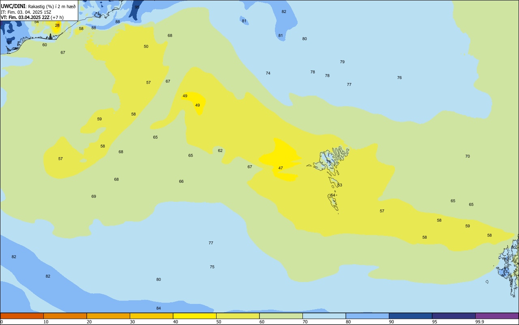Click the 'IT: Fim. 03. 04. 2025 15Z' line
The image size is (519, 325).
pos(26,12)
